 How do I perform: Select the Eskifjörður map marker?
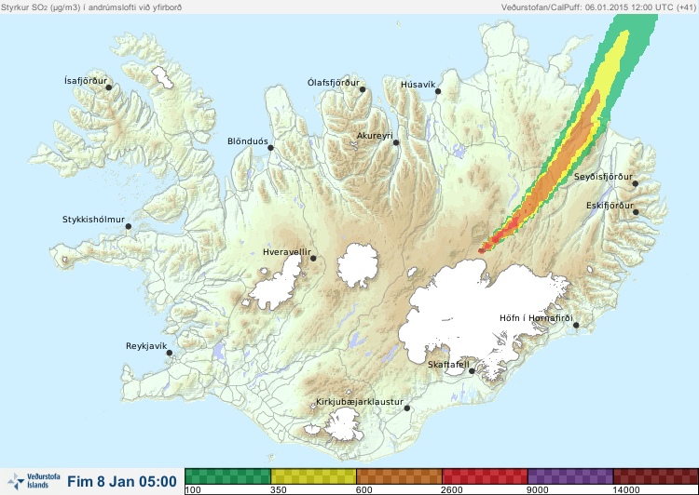click(x=636, y=212)
